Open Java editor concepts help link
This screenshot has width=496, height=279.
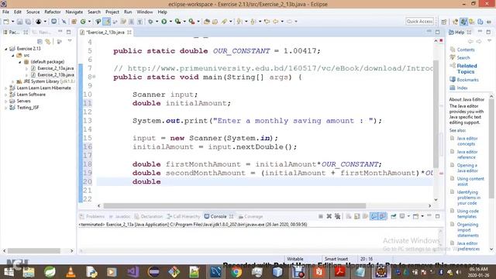(x=467, y=141)
